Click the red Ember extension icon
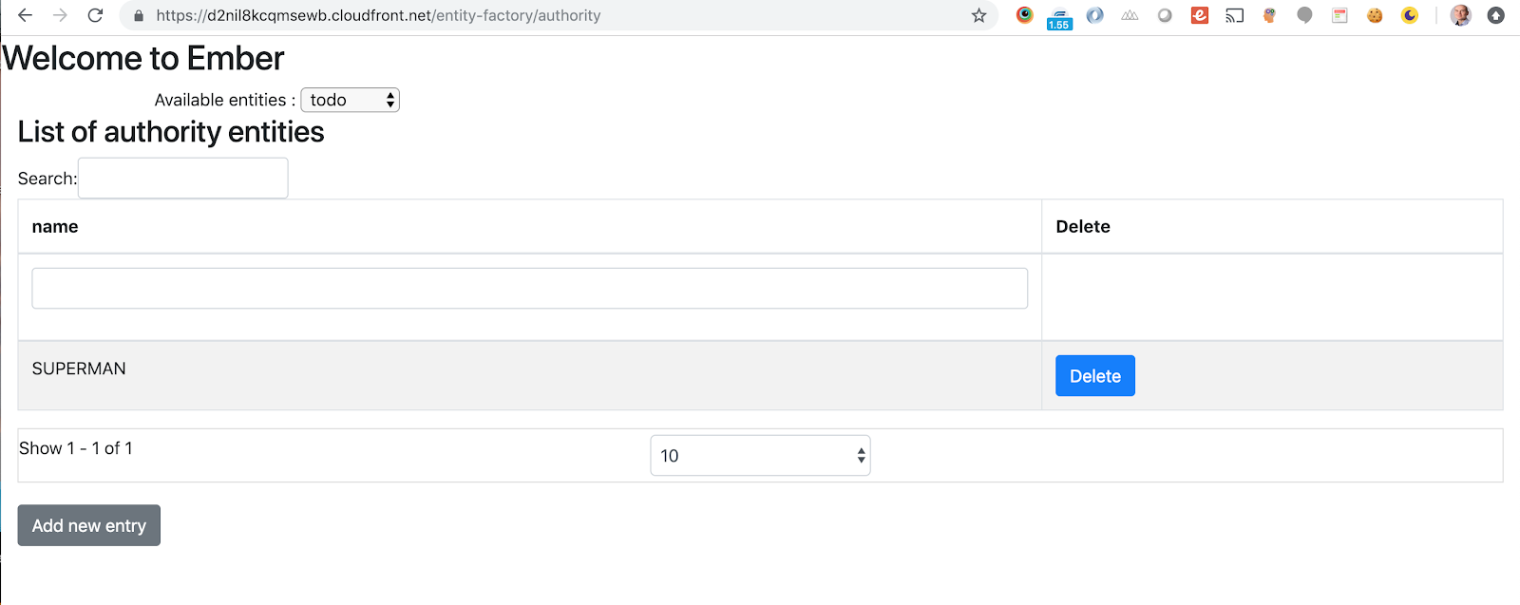This screenshot has height=605, width=1520. pyautogui.click(x=1200, y=15)
